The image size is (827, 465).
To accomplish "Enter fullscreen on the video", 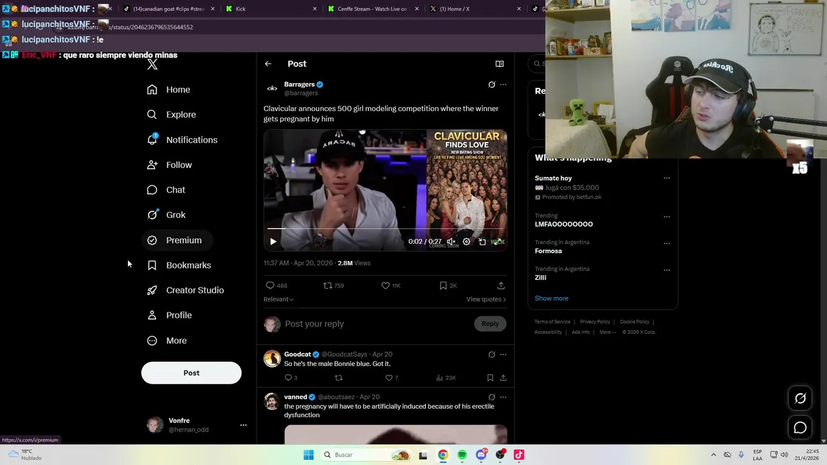I will click(x=497, y=242).
